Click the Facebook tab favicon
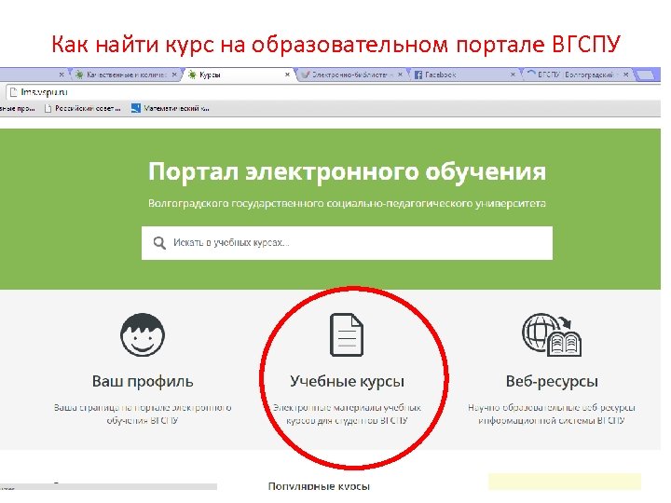The image size is (671, 503). pyautogui.click(x=418, y=75)
